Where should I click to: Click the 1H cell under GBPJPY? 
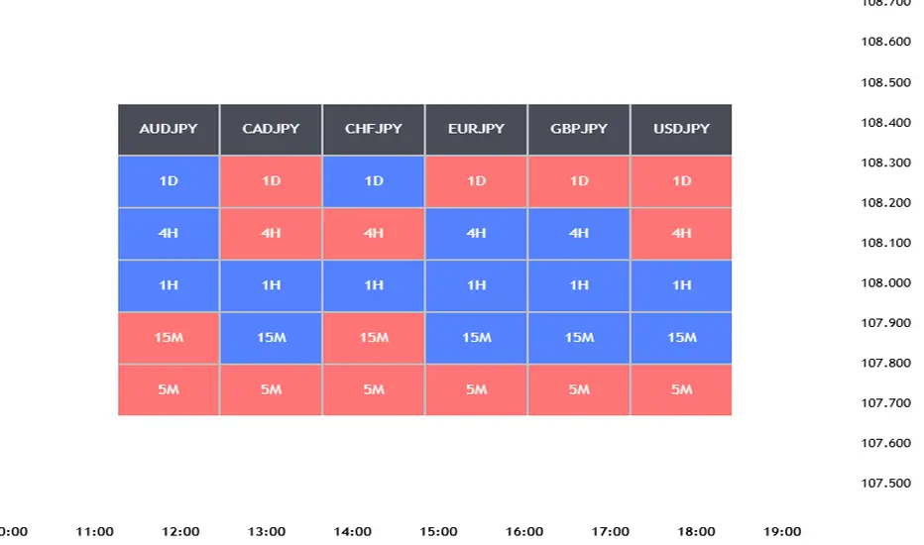coord(579,285)
